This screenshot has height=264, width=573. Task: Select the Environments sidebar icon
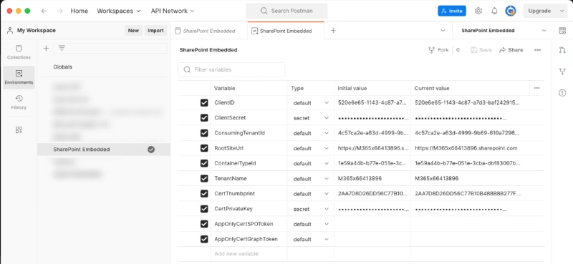coord(19,77)
